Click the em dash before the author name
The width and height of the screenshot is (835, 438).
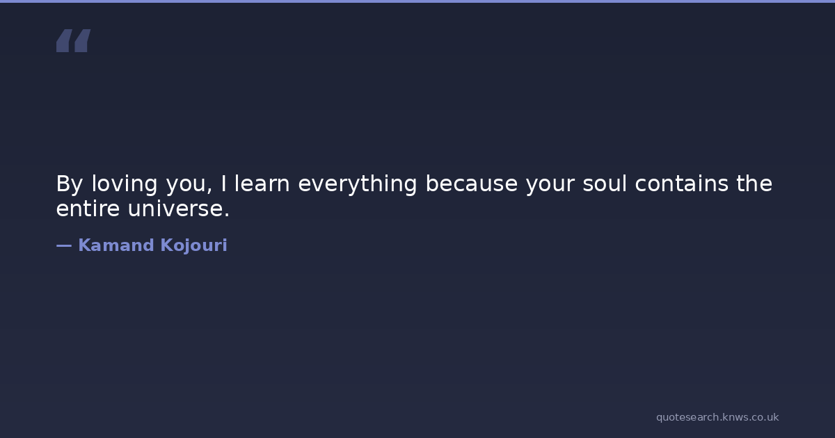click(x=63, y=245)
